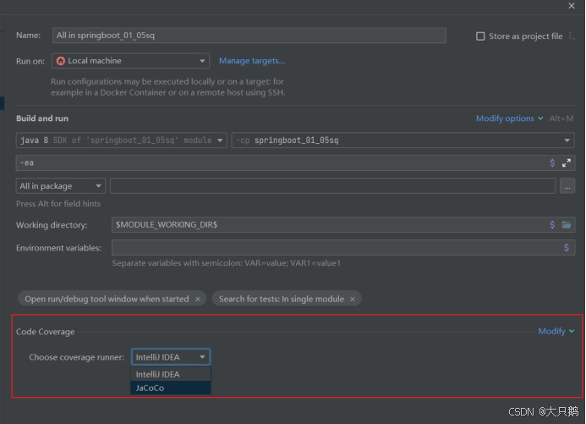Click the Code Coverage section heading
This screenshot has height=424, width=586.
[45, 332]
